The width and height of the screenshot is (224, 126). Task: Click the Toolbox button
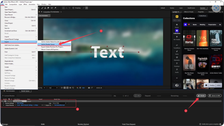pyautogui.click(x=212, y=85)
